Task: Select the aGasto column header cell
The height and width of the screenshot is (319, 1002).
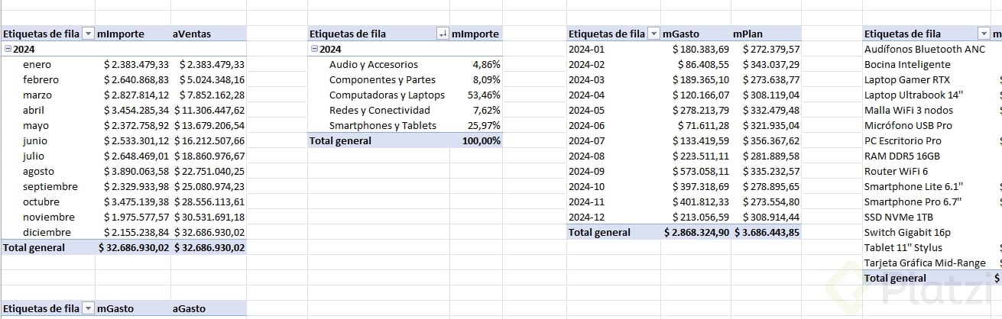Action: [x=190, y=308]
